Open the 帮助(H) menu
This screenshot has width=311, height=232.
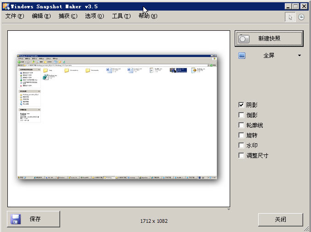click(148, 16)
